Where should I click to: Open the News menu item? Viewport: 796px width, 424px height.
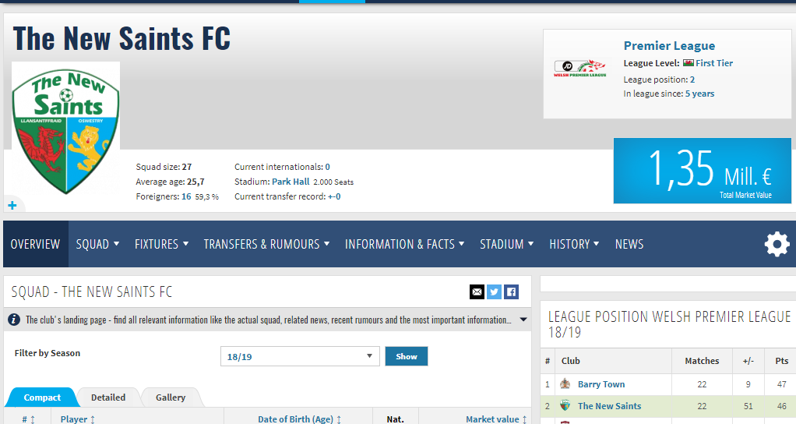pyautogui.click(x=629, y=244)
